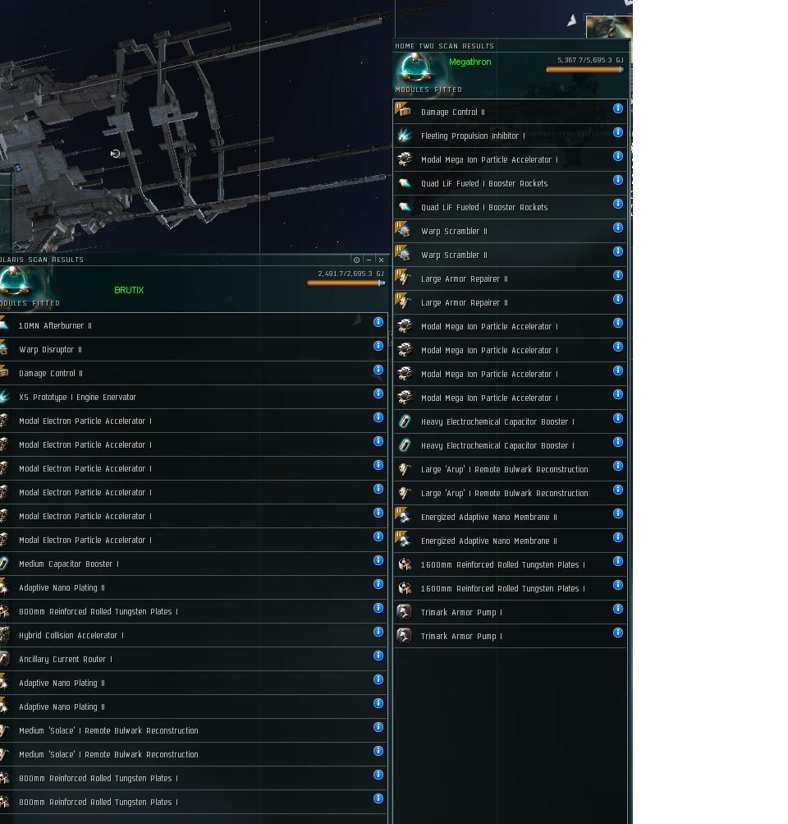This screenshot has width=788, height=824.
Task: Click the thumbnail above the Megathron window
Action: point(609,27)
